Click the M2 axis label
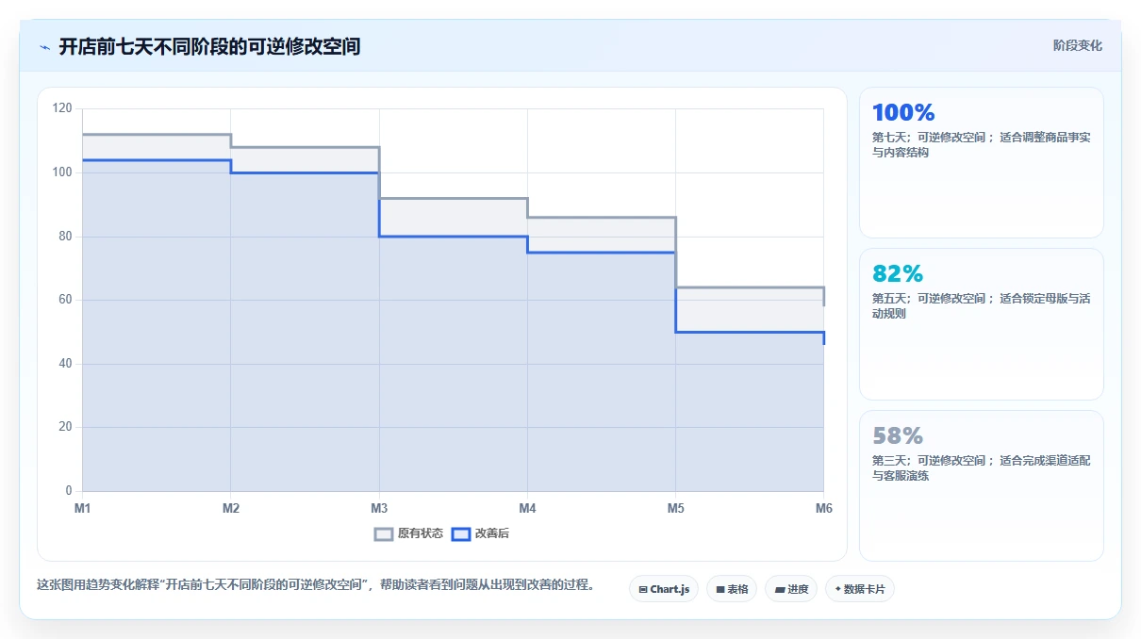1141x639 pixels. (231, 509)
